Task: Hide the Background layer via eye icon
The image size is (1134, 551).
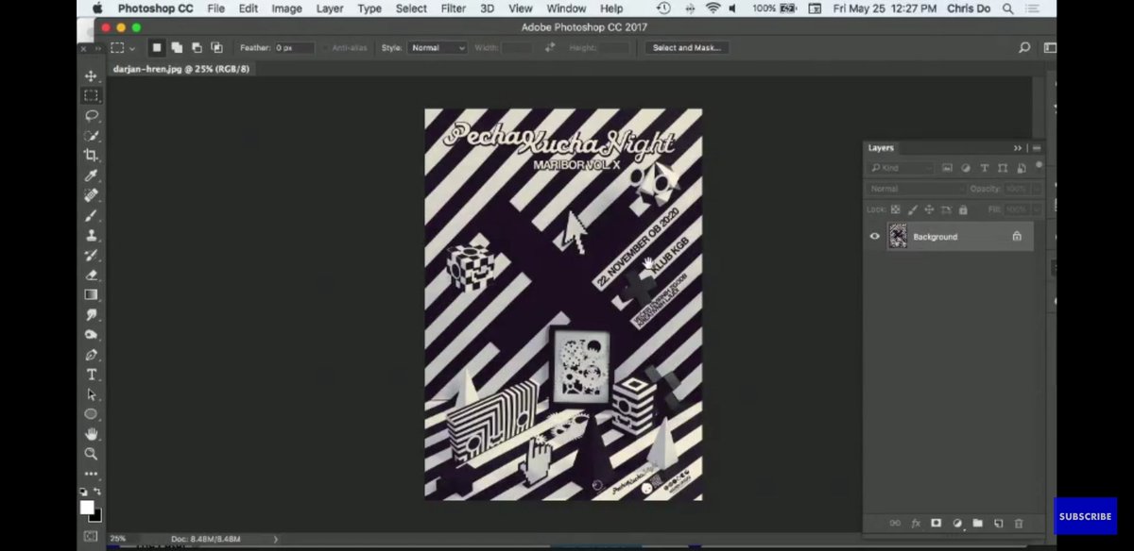Action: click(874, 237)
